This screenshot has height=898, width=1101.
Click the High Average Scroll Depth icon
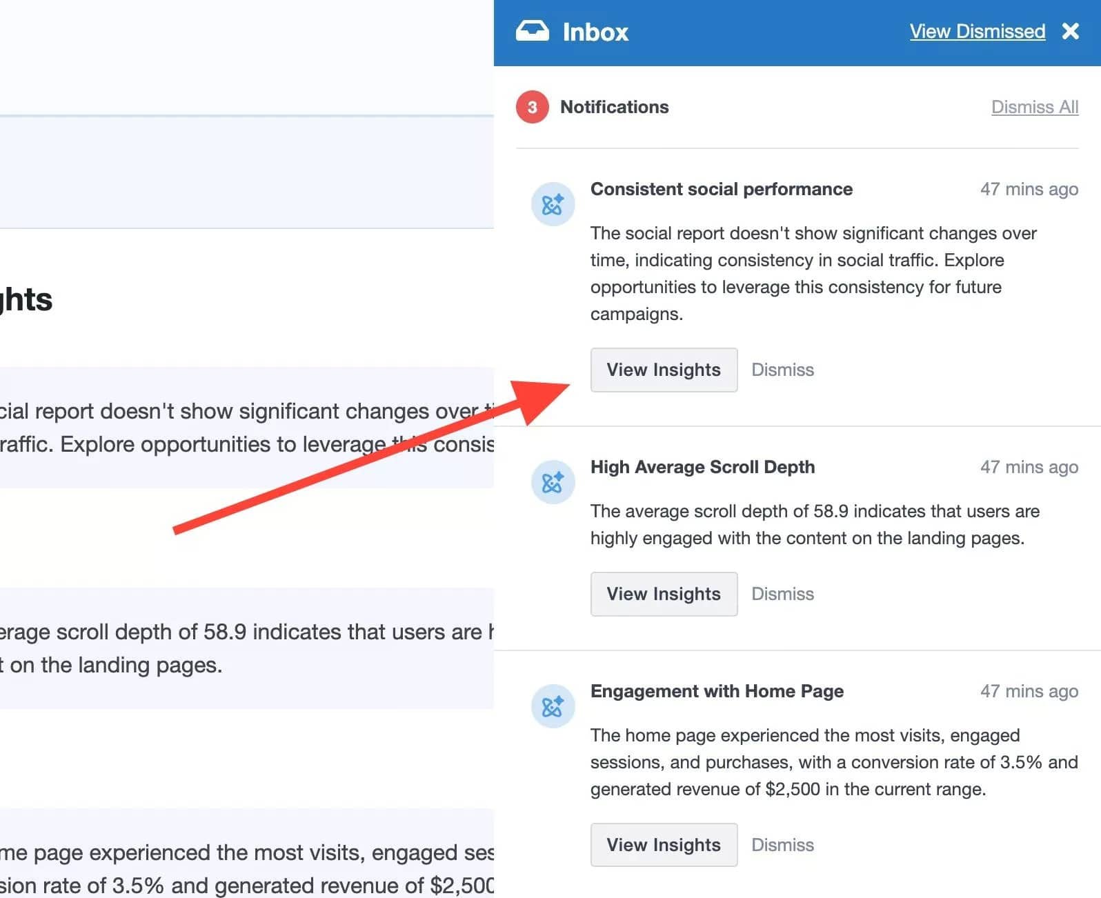tap(553, 482)
